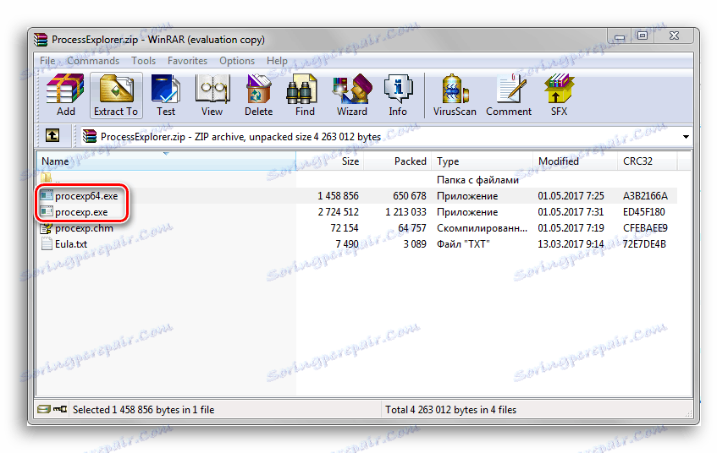The width and height of the screenshot is (728, 453).
Task: Click the parent folder icon in list
Action: coord(46,178)
